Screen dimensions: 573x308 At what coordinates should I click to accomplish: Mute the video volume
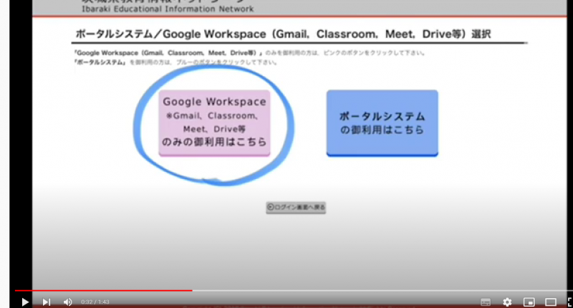[x=67, y=302]
